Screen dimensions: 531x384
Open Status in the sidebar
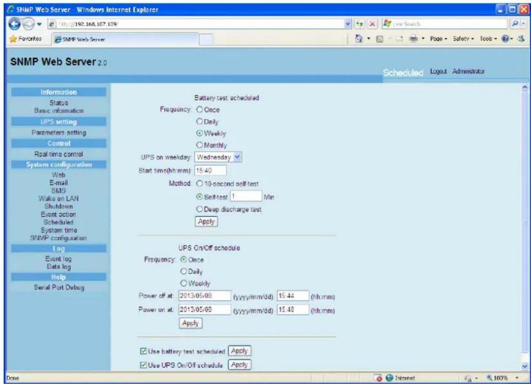pos(59,103)
